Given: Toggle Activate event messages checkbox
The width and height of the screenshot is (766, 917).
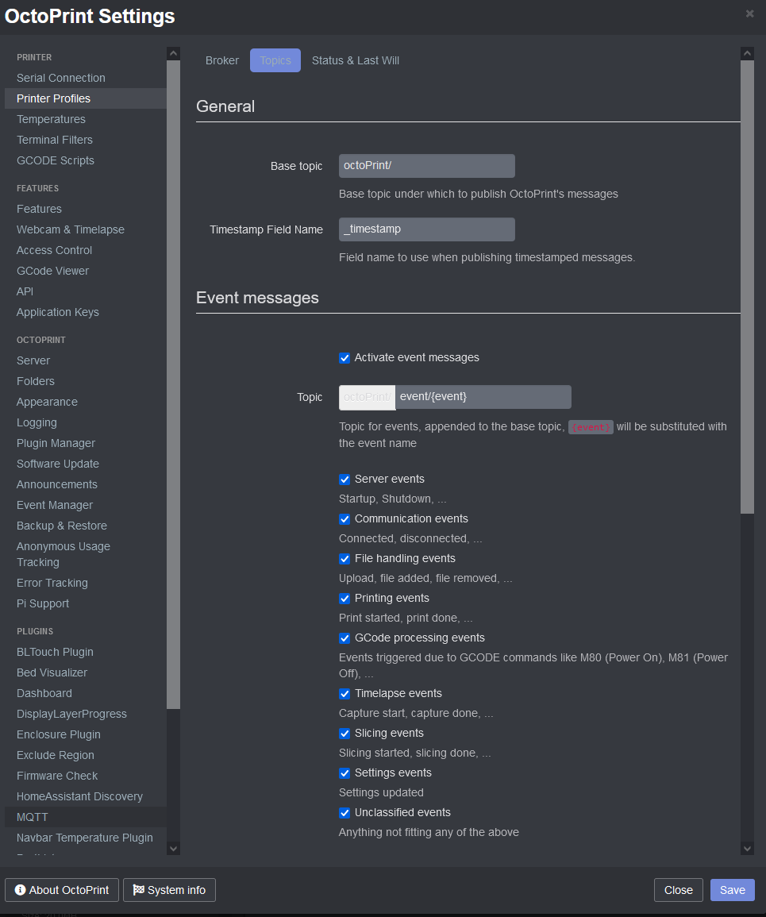Looking at the screenshot, I should (x=345, y=358).
